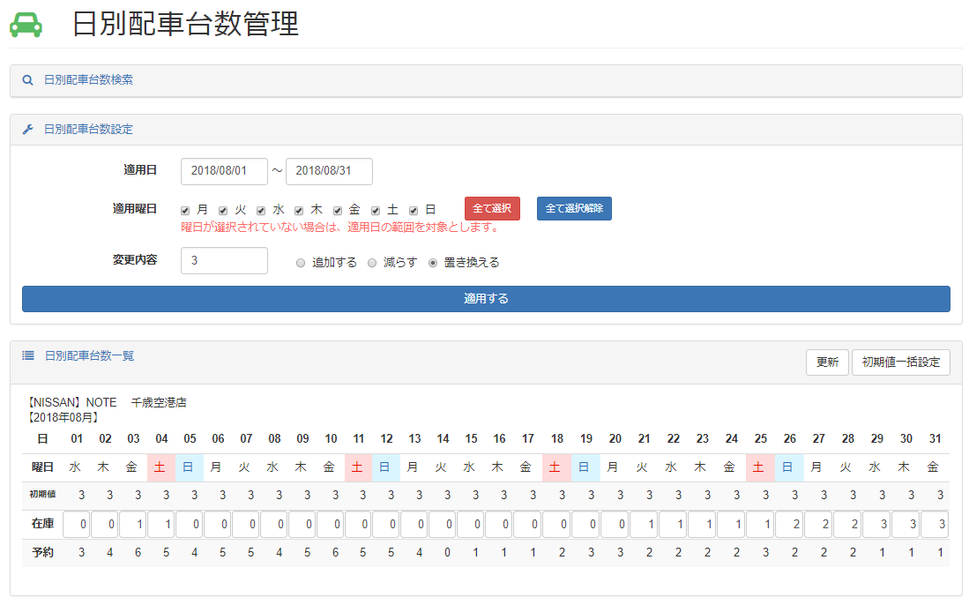The height and width of the screenshot is (605, 969).
Task: Click the 在庫 stock cell for day 31
Action: (x=935, y=523)
